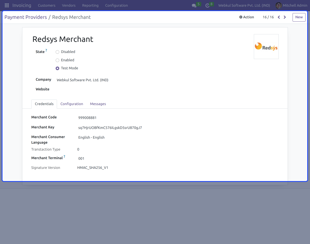Click the State field help question mark
The image size is (310, 244).
pyautogui.click(x=46, y=50)
